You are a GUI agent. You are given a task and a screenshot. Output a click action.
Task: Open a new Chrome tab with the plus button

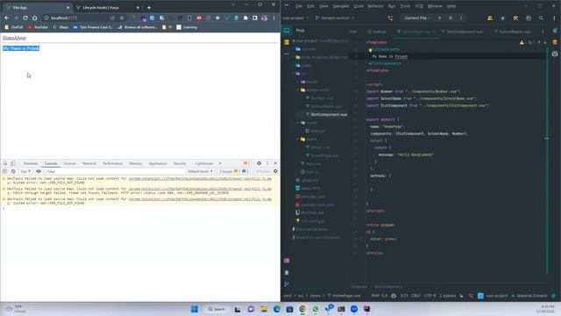tap(149, 8)
